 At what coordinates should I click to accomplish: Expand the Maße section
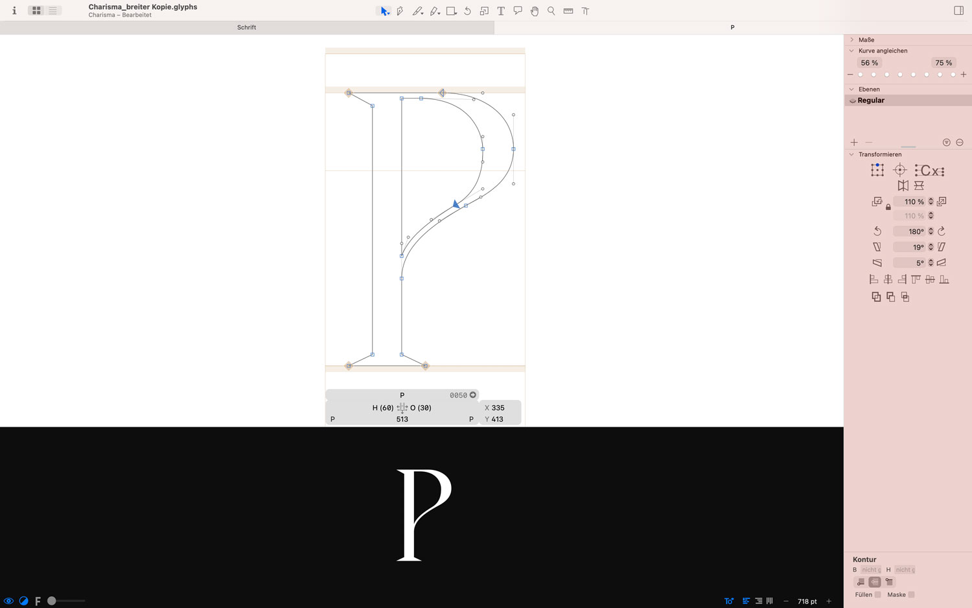coord(851,40)
